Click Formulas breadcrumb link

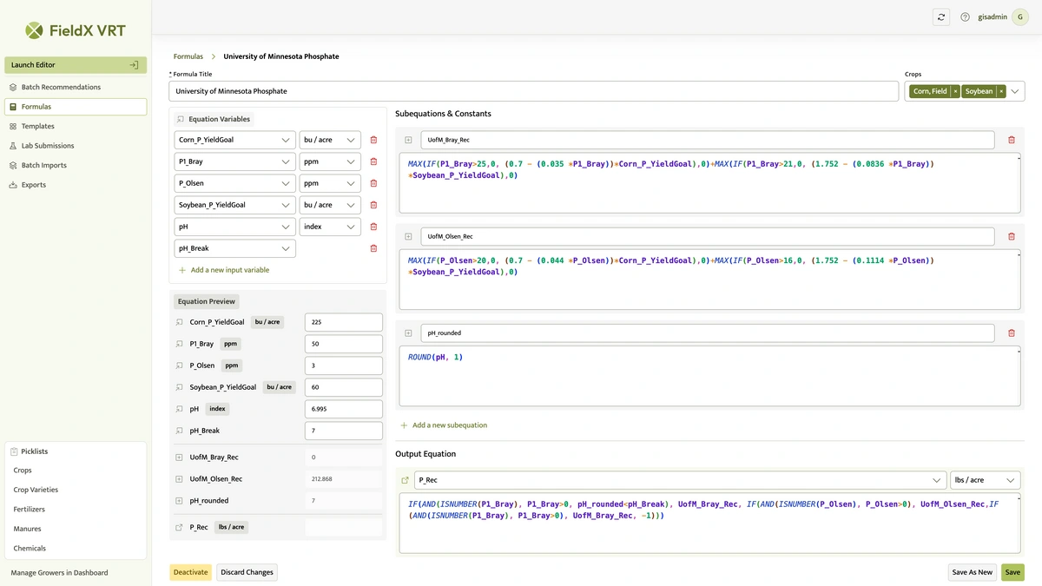click(x=188, y=56)
